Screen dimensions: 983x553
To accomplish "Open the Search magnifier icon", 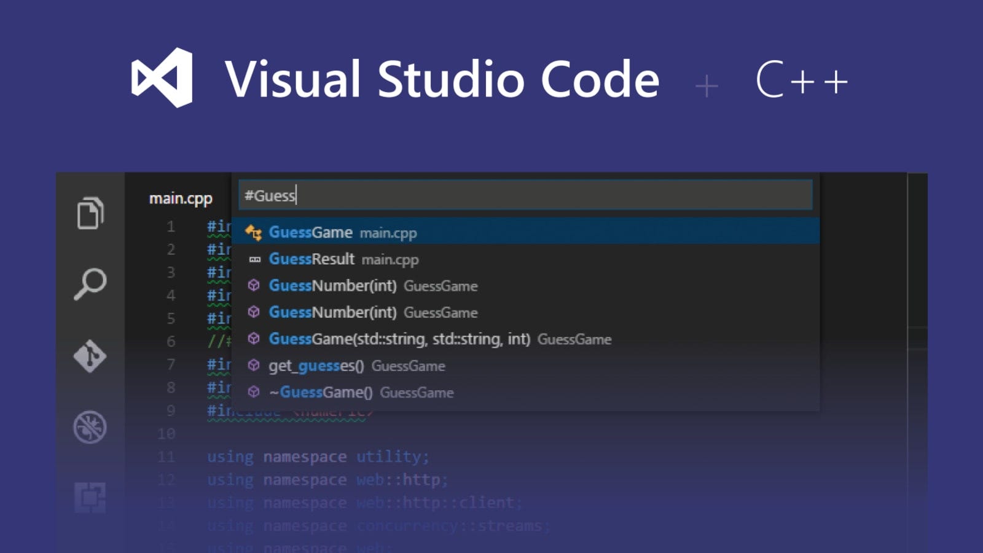I will pos(90,284).
